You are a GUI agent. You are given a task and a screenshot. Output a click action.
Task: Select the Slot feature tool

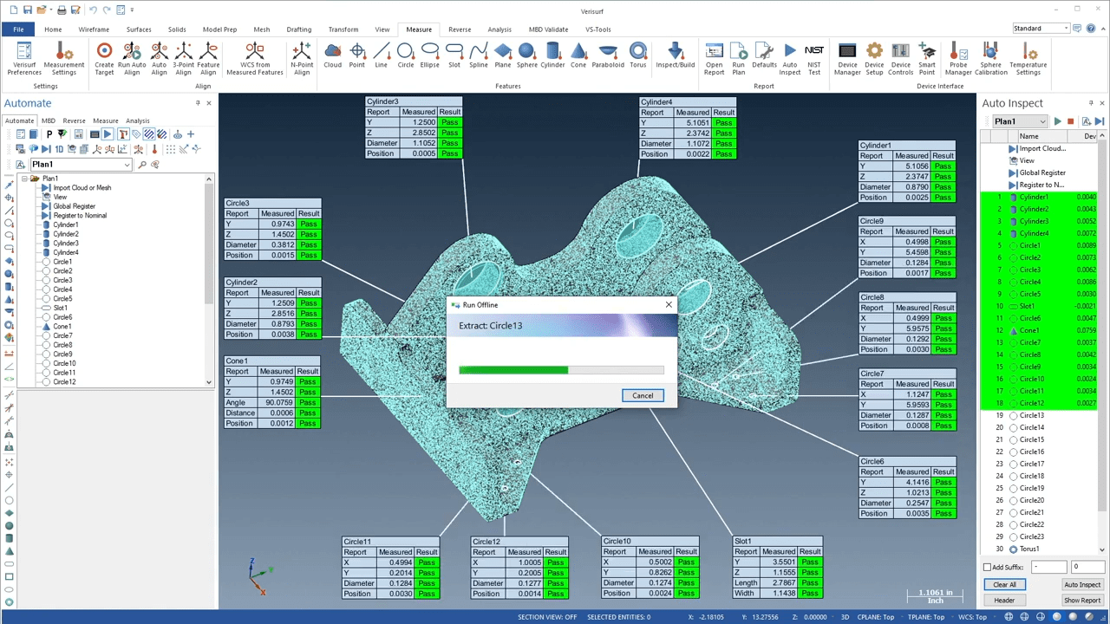[454, 55]
